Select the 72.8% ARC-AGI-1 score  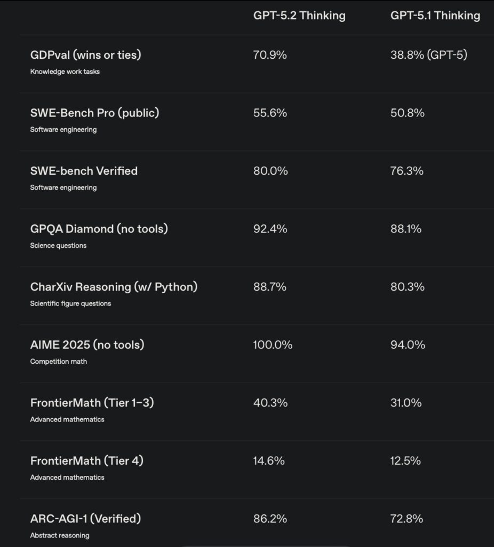click(407, 519)
